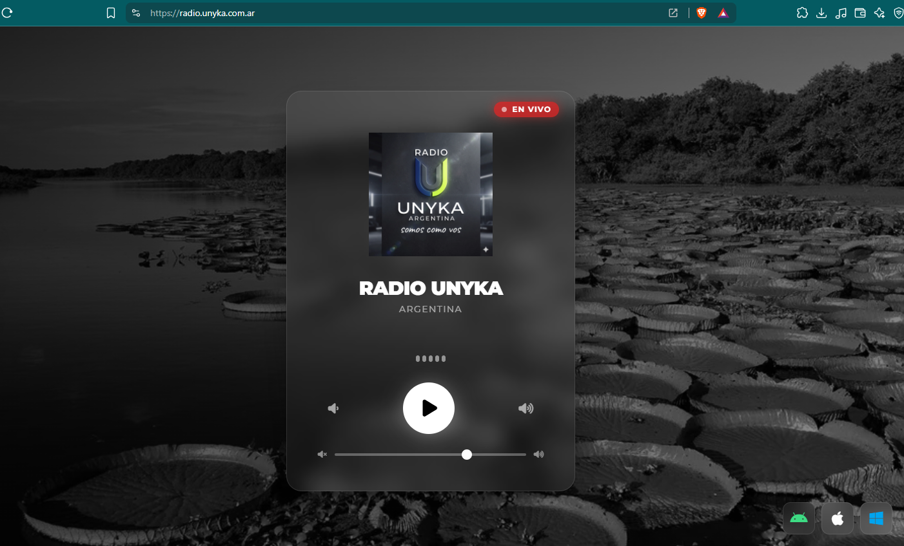Open the Leo AI sparkle icon
This screenshot has width=904, height=546.
879,13
